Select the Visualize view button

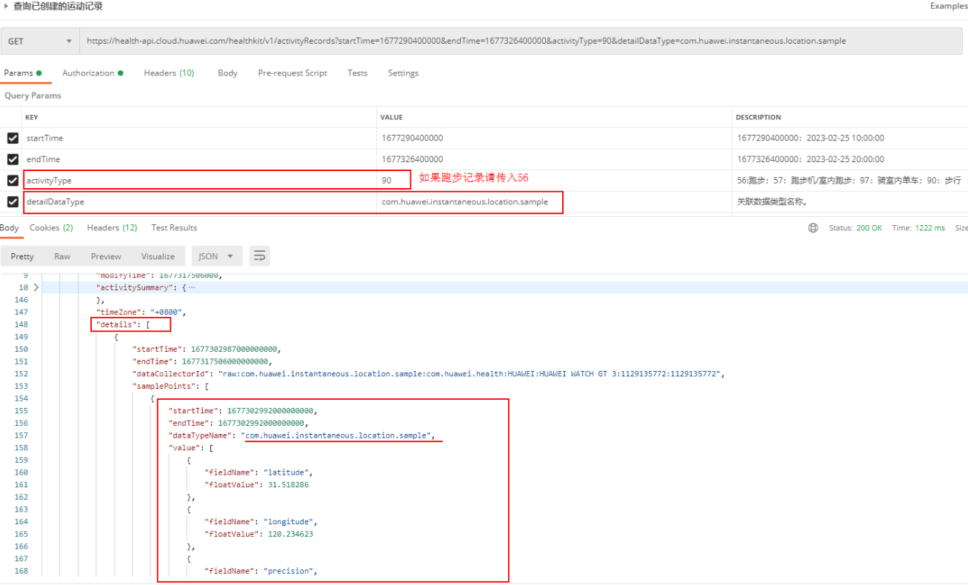pos(158,256)
